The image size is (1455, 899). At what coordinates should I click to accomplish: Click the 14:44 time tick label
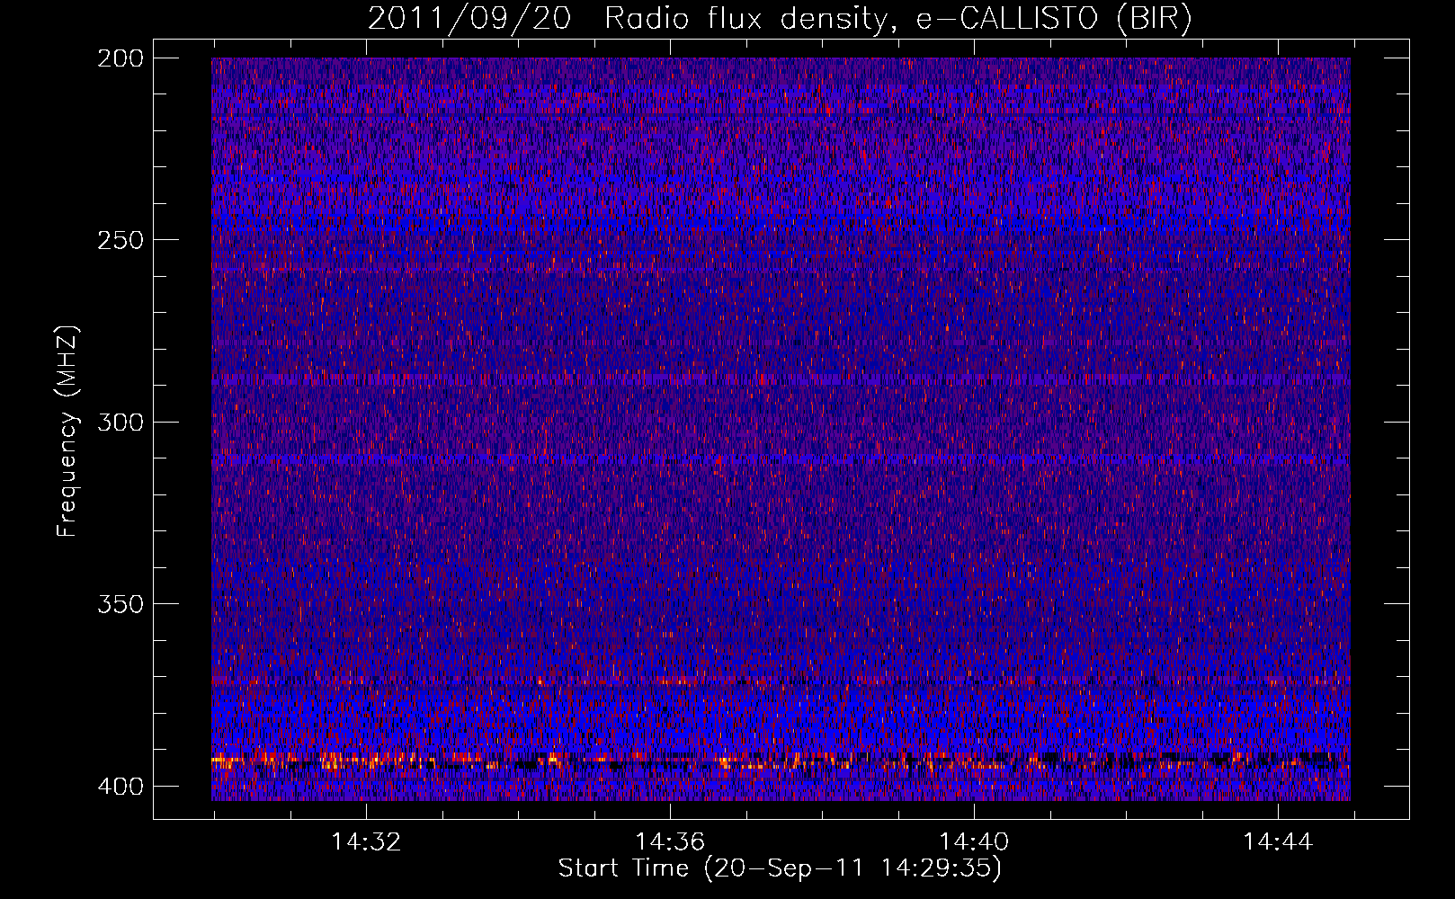1278,842
